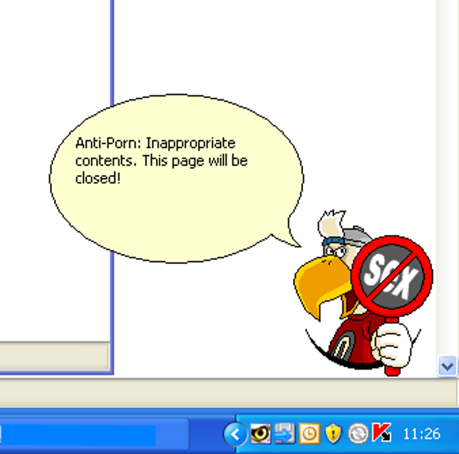Click the system clock showing 11:26
Image resolution: width=459 pixels, height=454 pixels.
coord(421,434)
